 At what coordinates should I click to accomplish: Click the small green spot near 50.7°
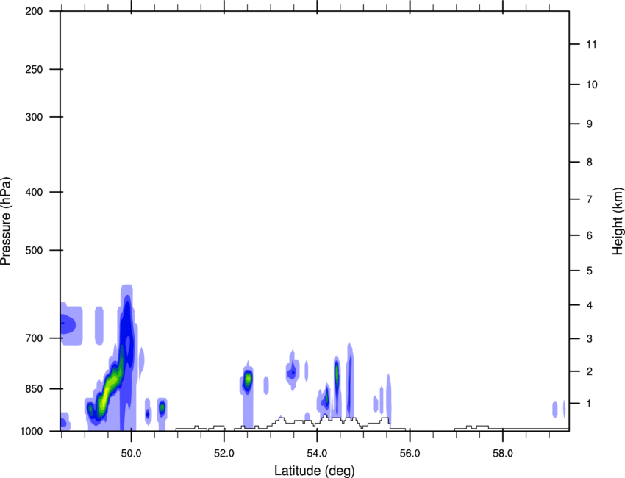(162, 408)
